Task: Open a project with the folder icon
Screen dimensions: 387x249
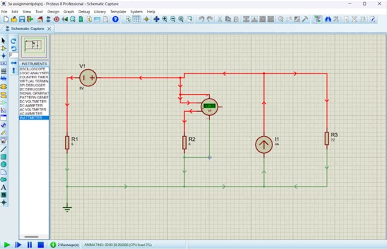Action: [14, 19]
